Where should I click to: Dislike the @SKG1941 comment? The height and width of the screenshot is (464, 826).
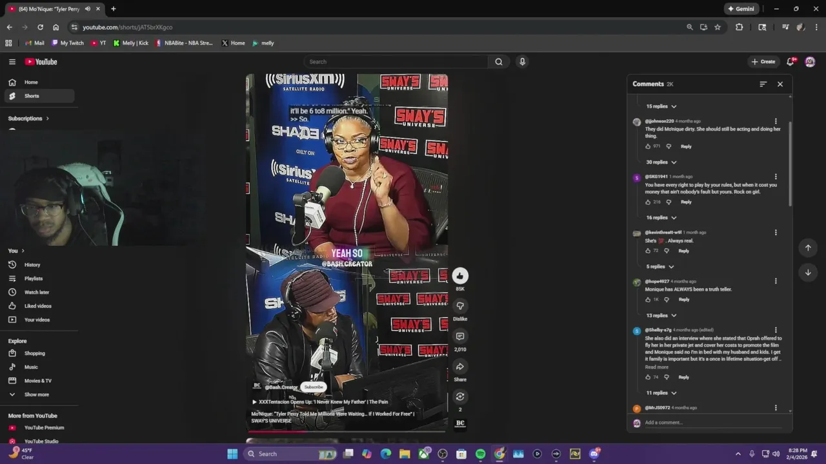669,202
